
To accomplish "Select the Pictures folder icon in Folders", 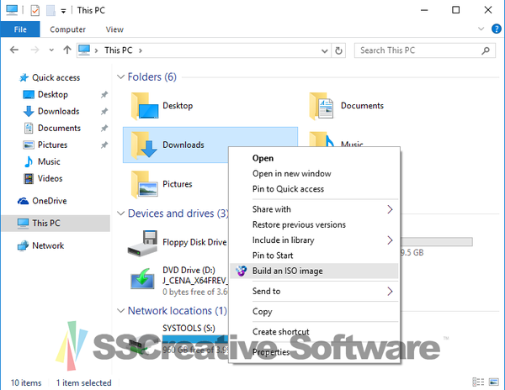I will click(x=145, y=184).
